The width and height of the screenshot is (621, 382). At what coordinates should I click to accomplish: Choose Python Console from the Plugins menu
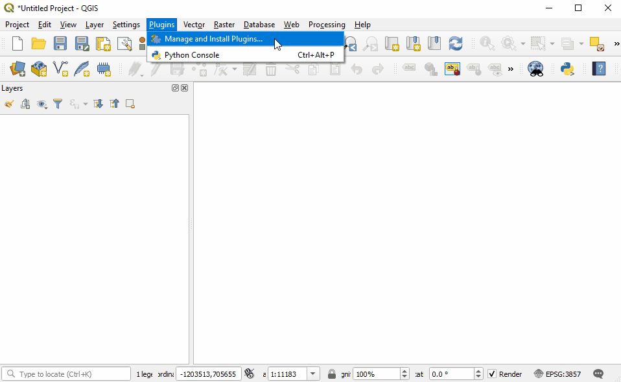246,55
